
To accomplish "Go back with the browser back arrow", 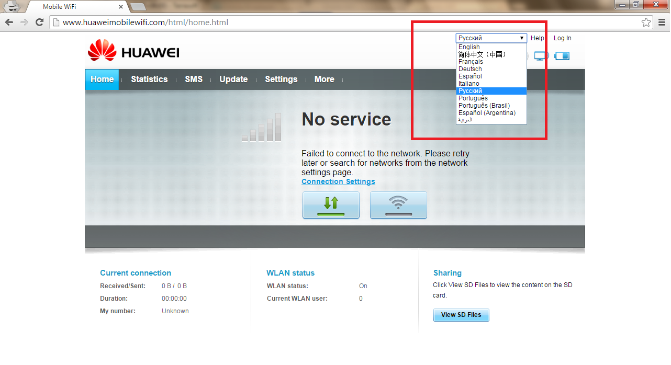I will 9,22.
